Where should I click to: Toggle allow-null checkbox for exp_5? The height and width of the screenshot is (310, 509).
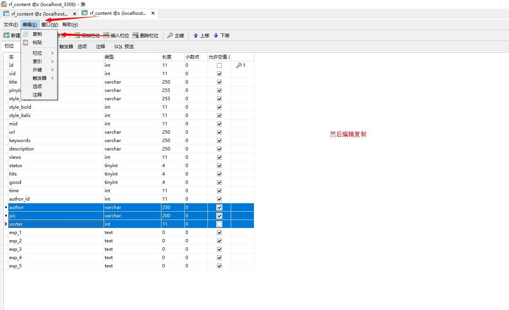[219, 266]
